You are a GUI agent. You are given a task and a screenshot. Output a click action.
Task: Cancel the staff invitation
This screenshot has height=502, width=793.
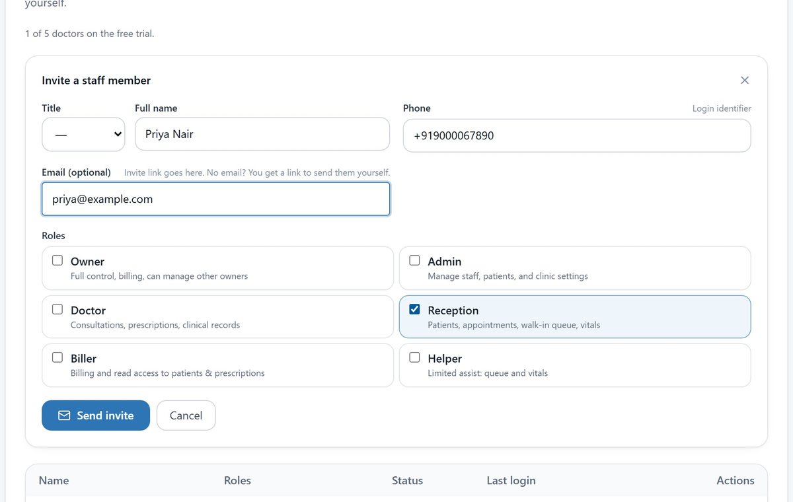pyautogui.click(x=186, y=415)
